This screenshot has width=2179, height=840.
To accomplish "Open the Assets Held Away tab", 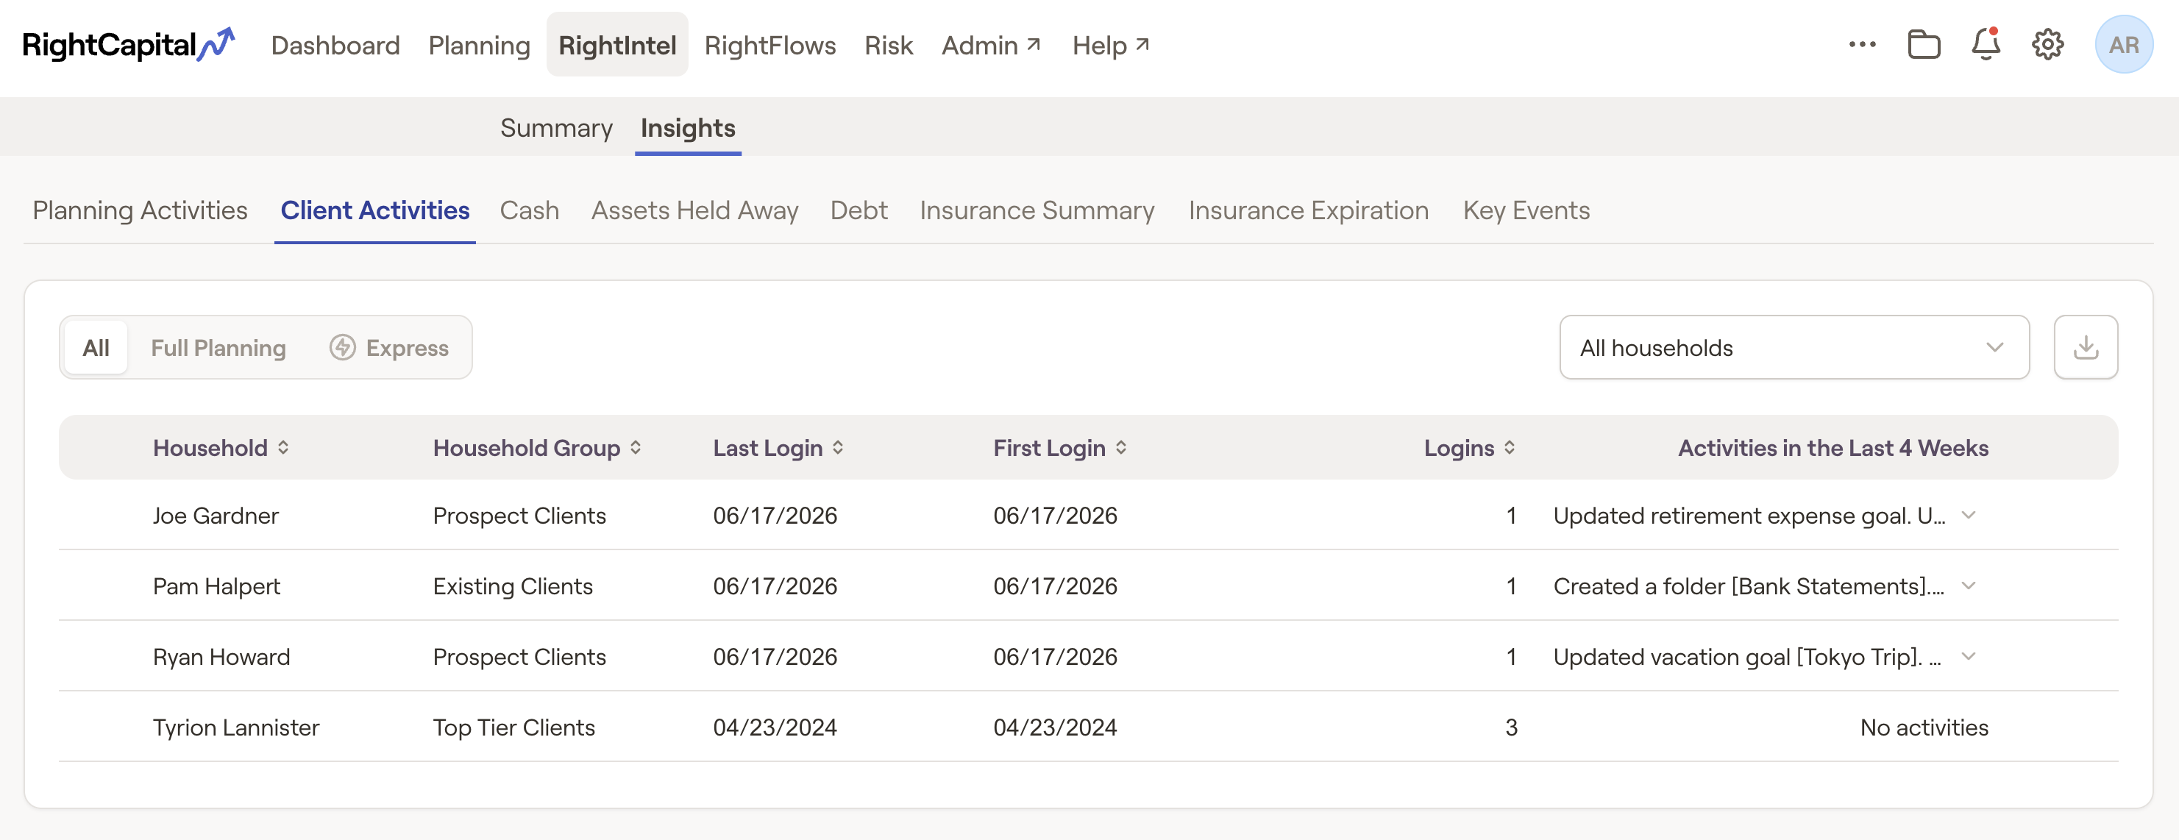I will click(694, 210).
